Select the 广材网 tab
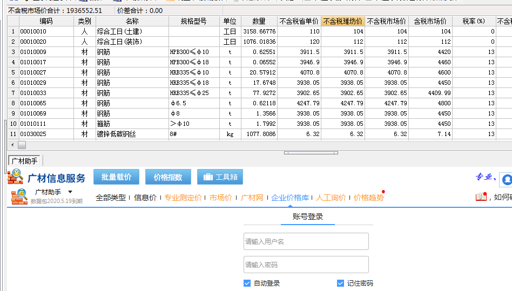Screen dimensions: 512x291 pyautogui.click(x=252, y=198)
